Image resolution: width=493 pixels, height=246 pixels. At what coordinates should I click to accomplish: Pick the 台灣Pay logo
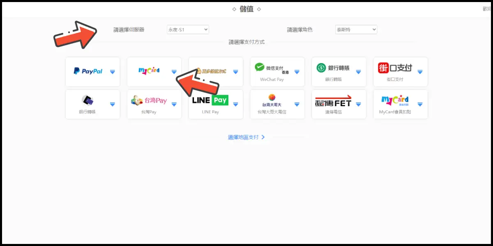pos(149,100)
